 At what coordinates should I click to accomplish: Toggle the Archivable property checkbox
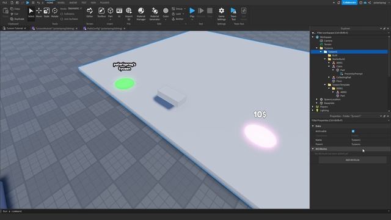pyautogui.click(x=353, y=131)
